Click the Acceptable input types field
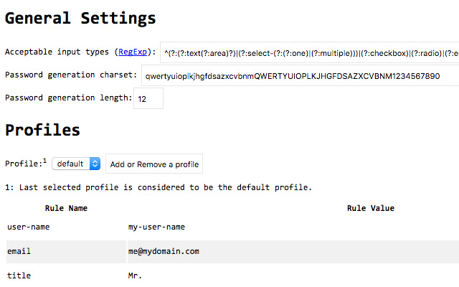 [x=310, y=52]
